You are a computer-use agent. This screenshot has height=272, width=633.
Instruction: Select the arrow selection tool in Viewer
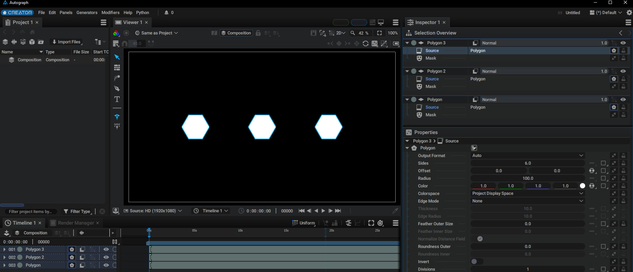tap(117, 57)
